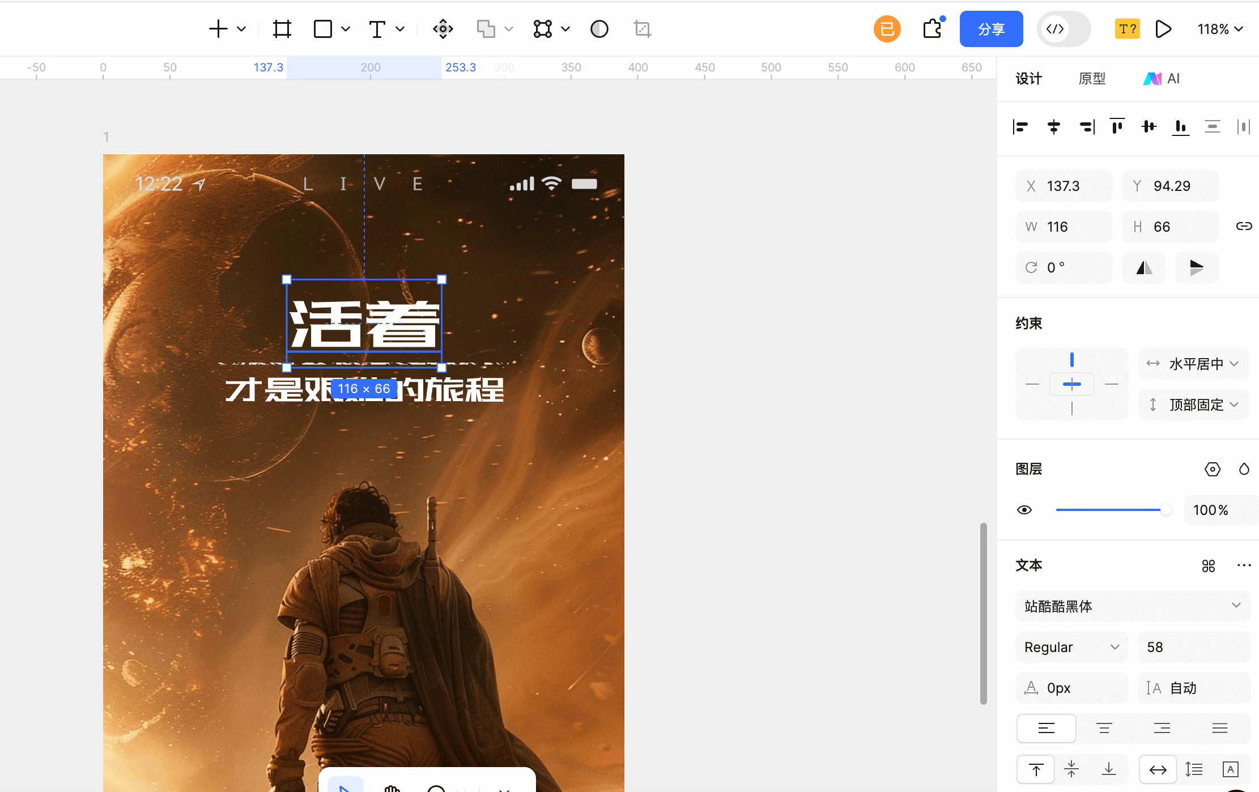Set text alignment to center
This screenshot has width=1259, height=792.
(1104, 729)
